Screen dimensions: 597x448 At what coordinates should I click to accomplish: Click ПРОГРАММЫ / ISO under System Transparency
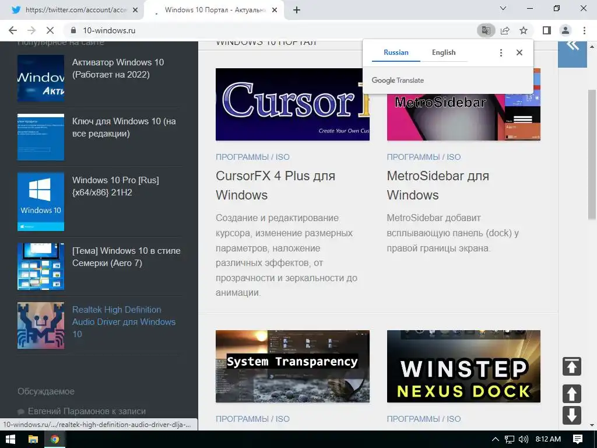tap(252, 419)
